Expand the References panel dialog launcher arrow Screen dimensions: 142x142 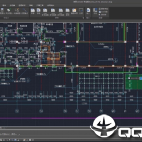click(x=83, y=18)
